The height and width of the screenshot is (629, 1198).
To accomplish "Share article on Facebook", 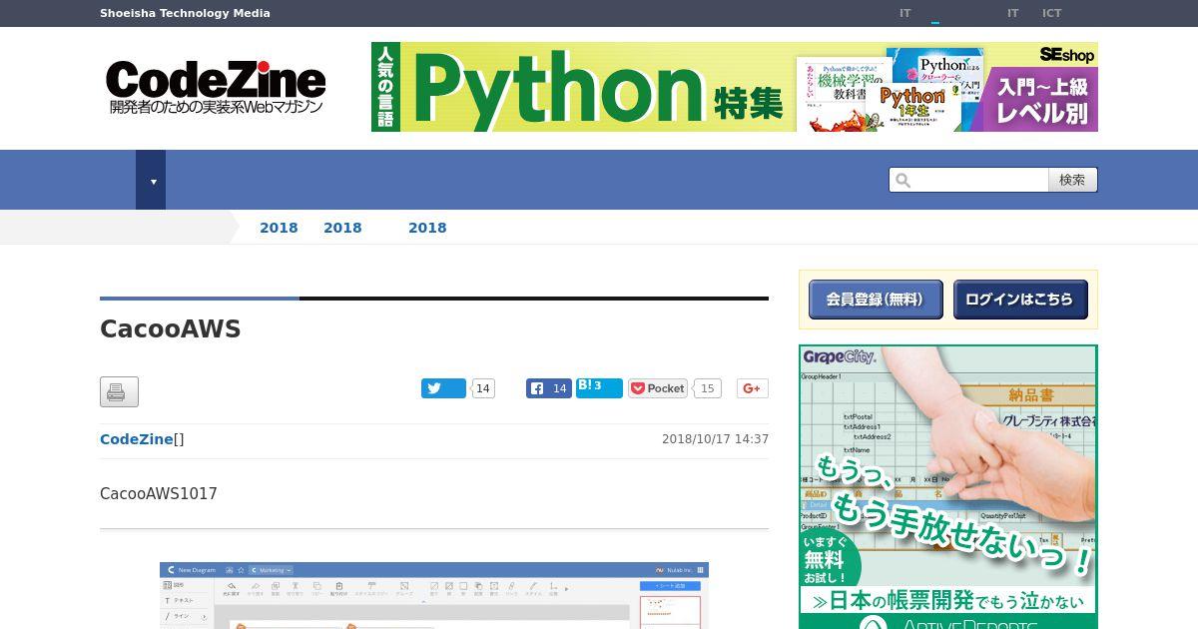I will (549, 388).
